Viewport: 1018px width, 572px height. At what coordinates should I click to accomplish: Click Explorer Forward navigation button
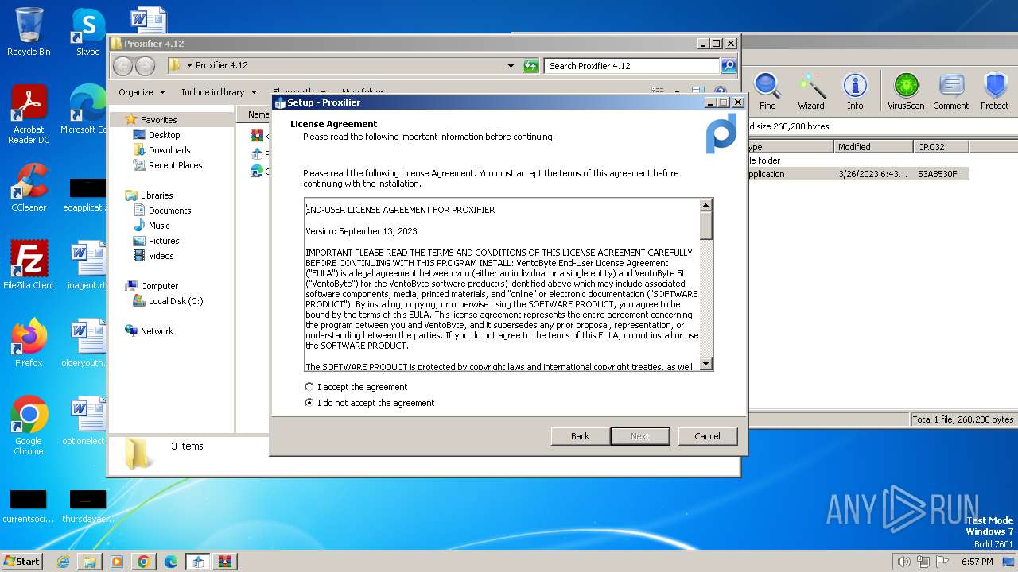[145, 66]
